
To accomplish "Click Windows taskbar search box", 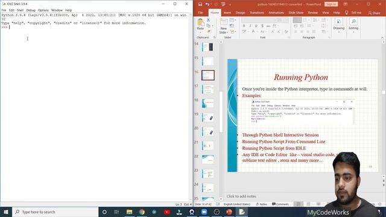I will click(55, 212).
